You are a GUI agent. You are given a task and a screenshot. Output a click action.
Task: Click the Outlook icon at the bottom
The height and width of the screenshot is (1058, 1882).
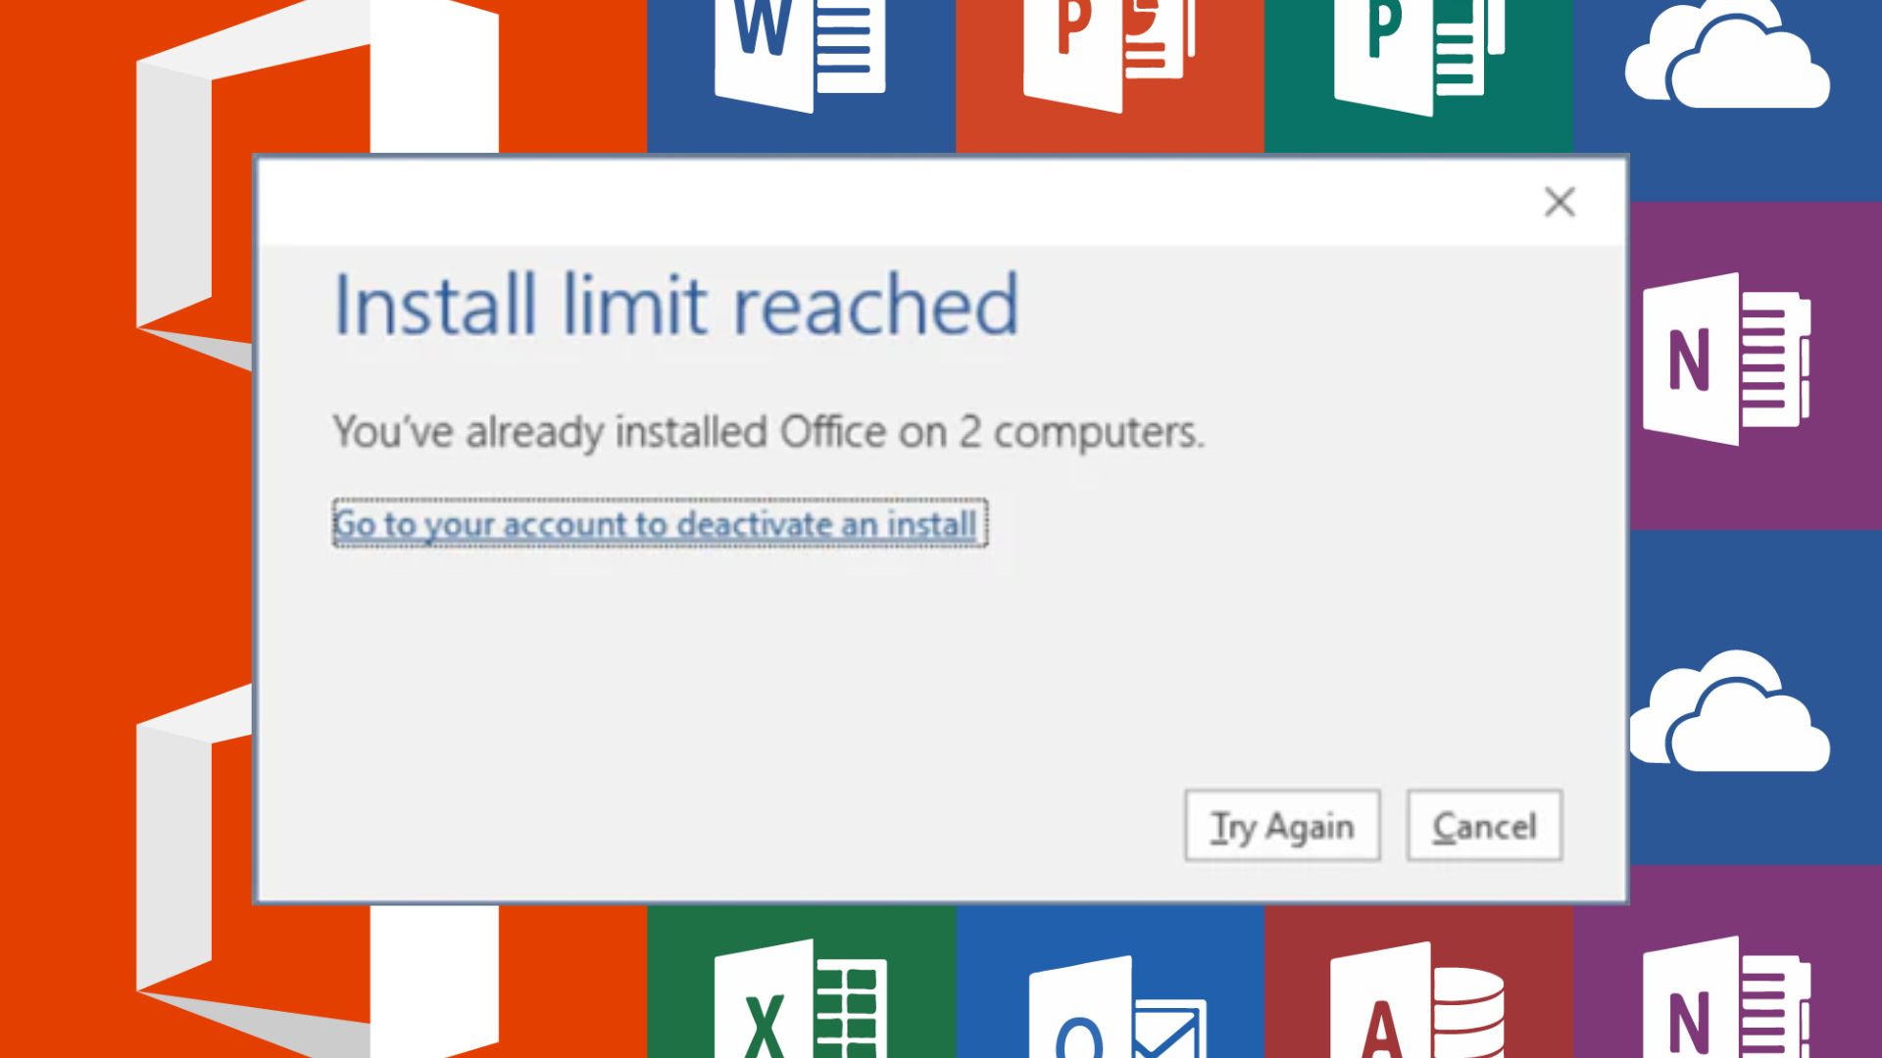[x=1117, y=1007]
